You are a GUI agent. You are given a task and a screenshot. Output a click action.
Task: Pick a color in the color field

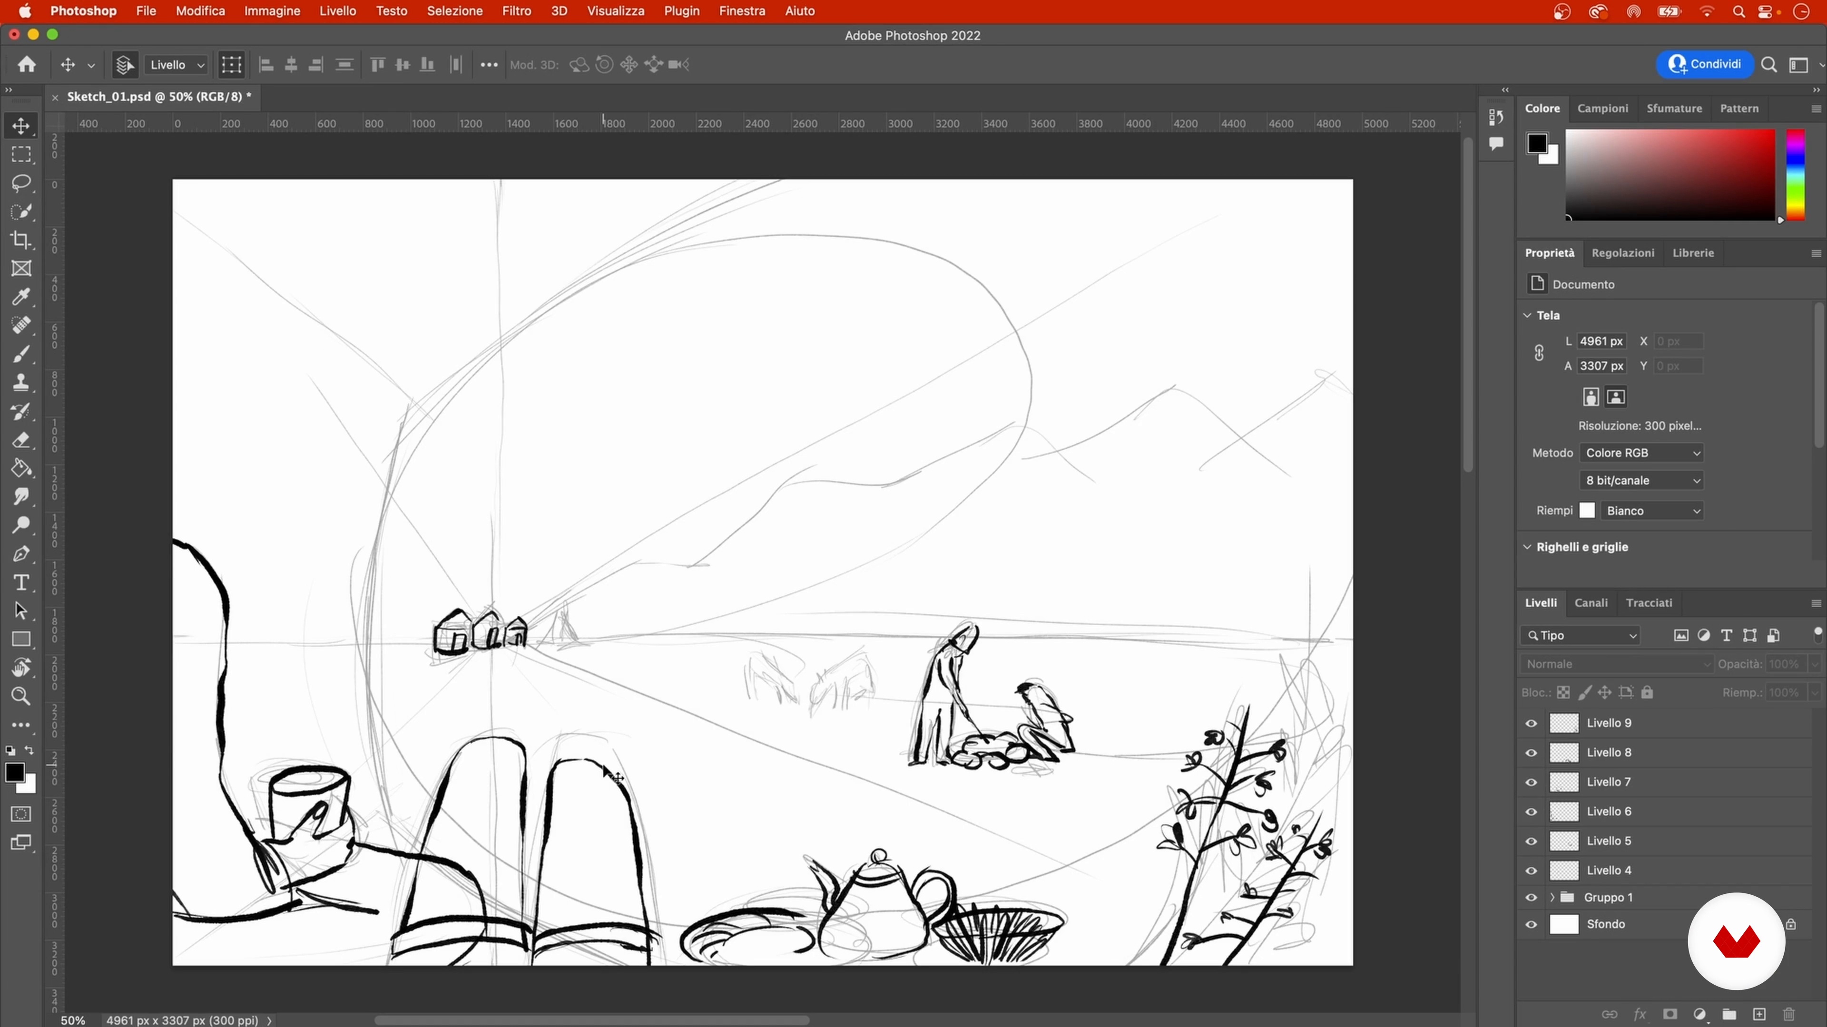point(1670,174)
